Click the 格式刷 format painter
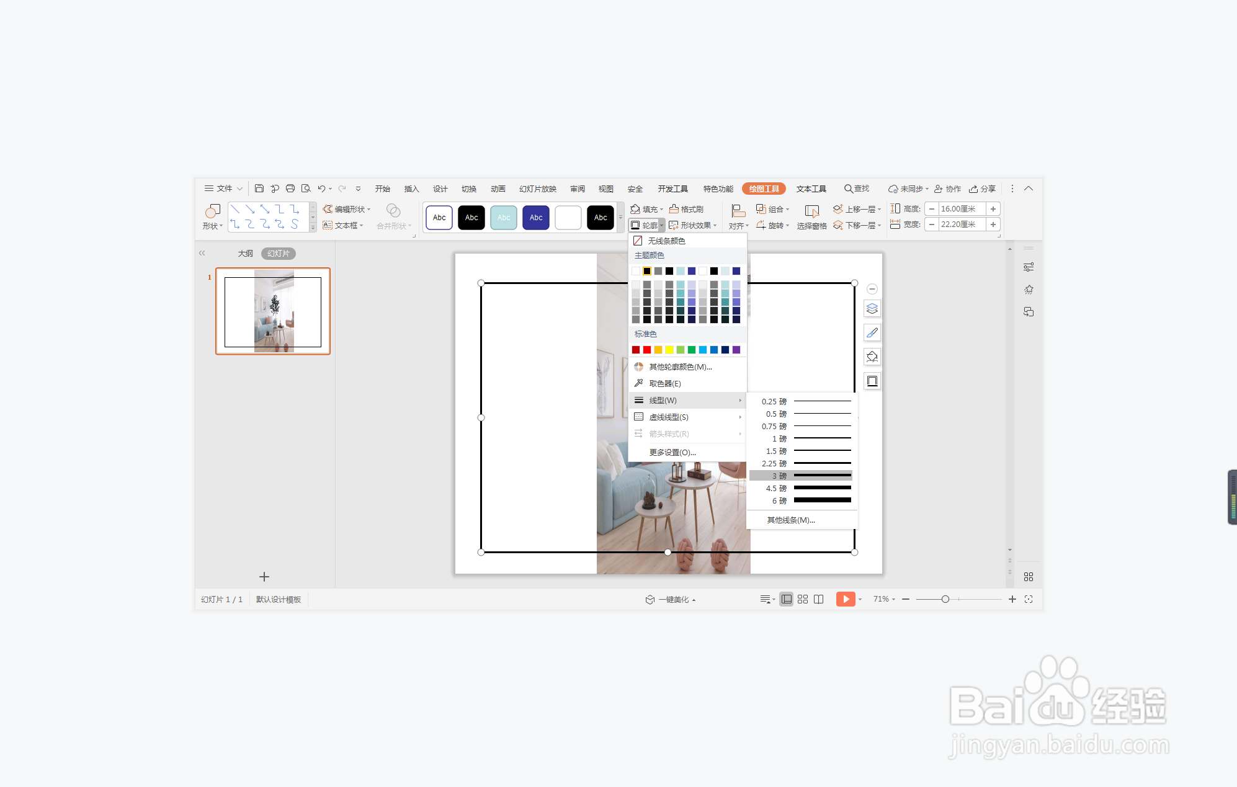 pos(686,209)
